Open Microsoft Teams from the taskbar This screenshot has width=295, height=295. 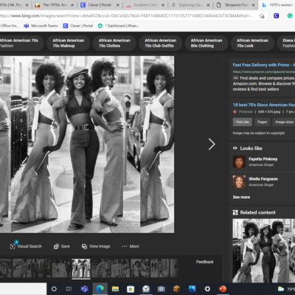pos(85,289)
